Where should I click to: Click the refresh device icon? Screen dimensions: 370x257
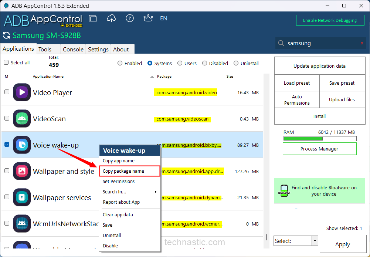(x=6, y=35)
